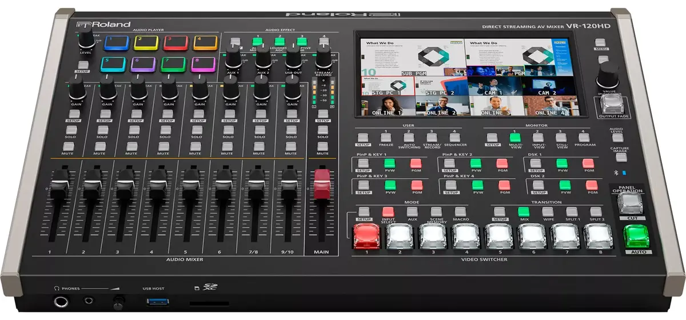The image size is (686, 320).
Task: Toggle audio effect button 4
Action: click(324, 42)
